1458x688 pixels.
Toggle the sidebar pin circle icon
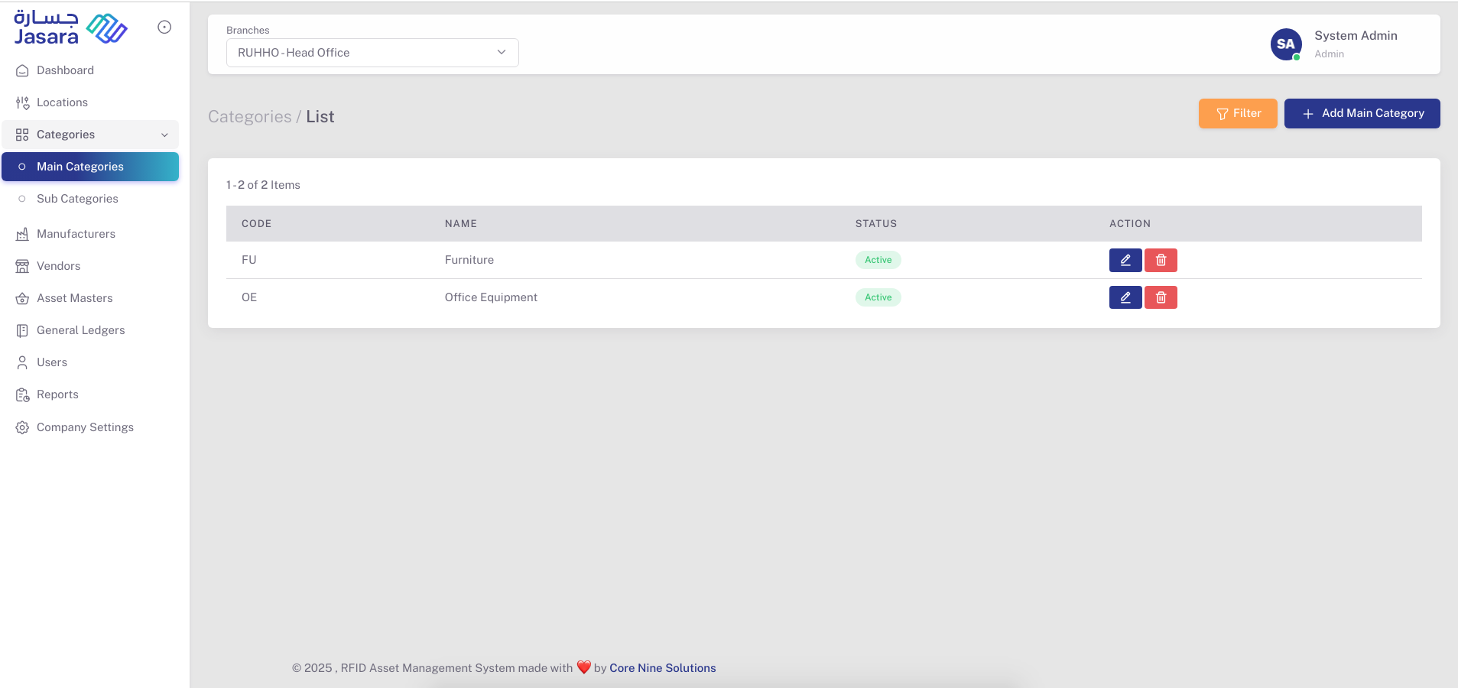[x=164, y=28]
